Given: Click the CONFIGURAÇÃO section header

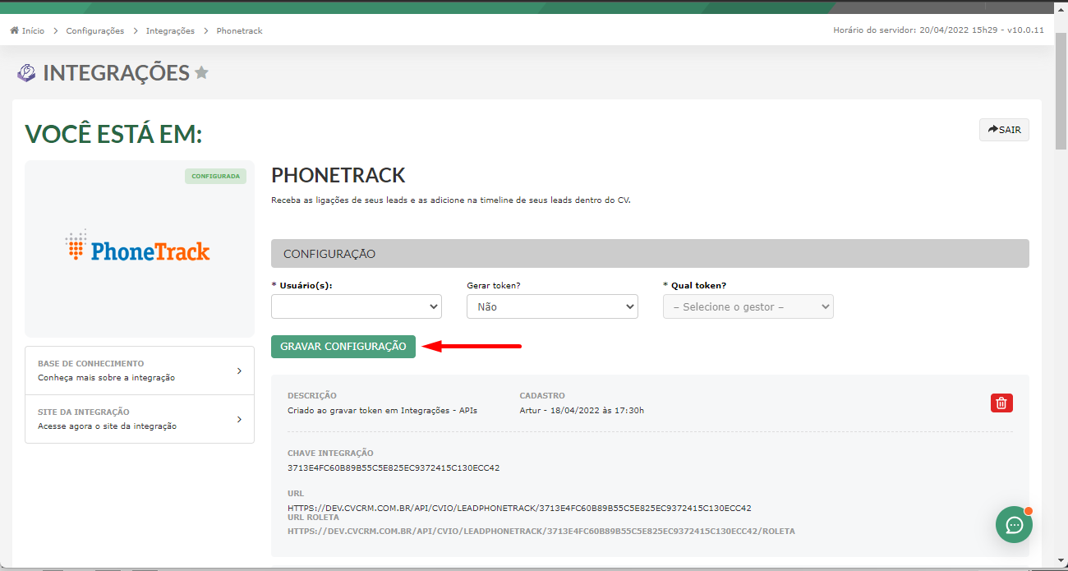Looking at the screenshot, I should click(x=650, y=254).
